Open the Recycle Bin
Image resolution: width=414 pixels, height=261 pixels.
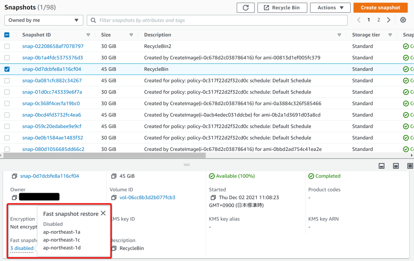[283, 8]
